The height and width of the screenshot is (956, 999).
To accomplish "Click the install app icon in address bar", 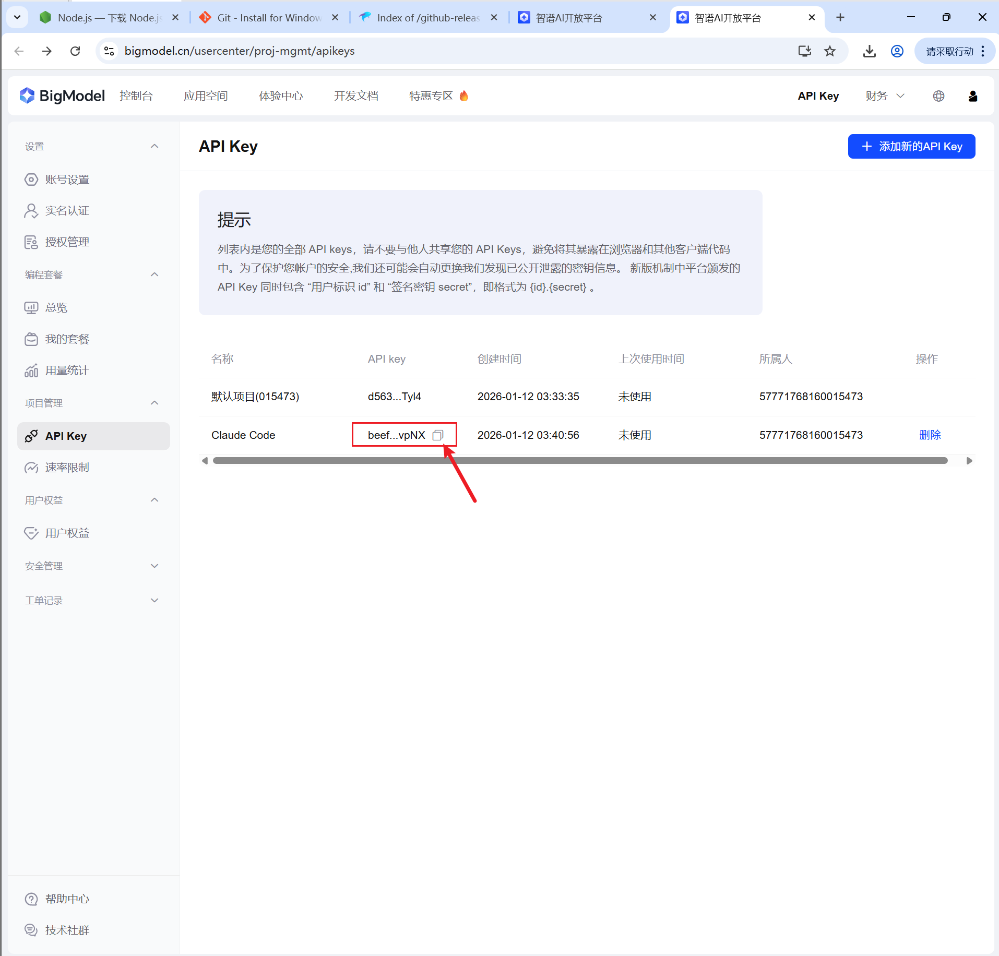I will (804, 51).
